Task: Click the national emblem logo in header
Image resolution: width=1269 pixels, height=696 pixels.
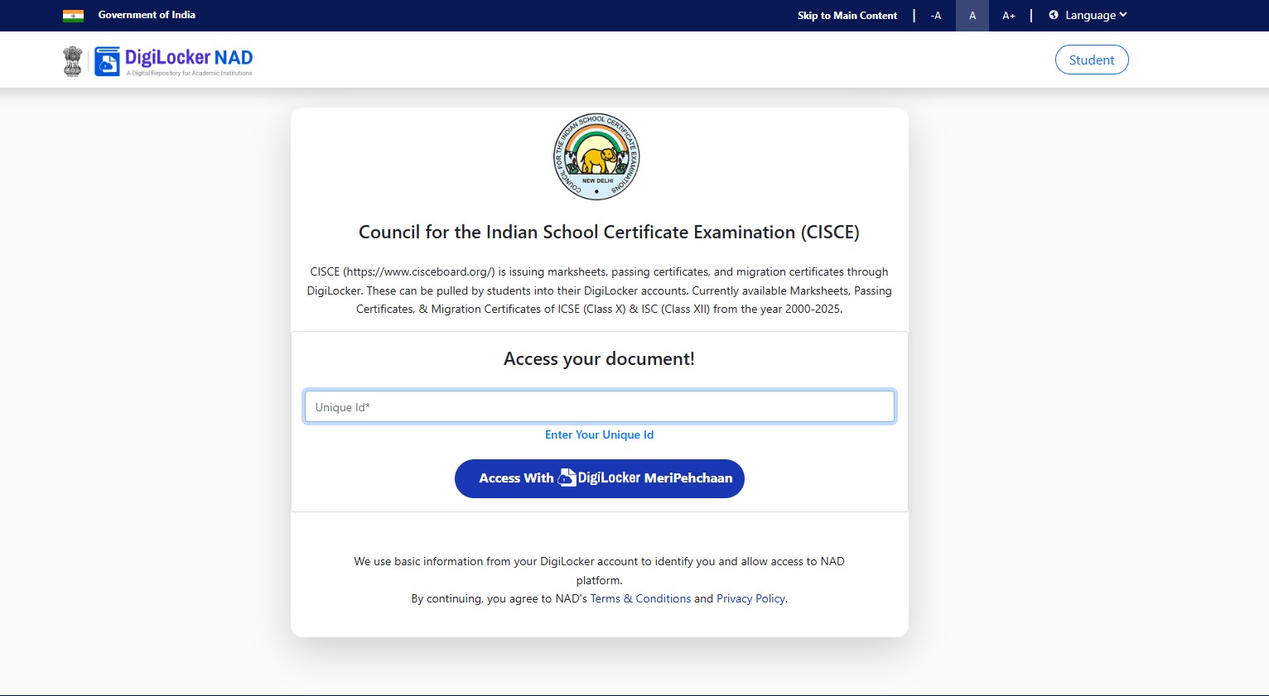Action: 73,61
